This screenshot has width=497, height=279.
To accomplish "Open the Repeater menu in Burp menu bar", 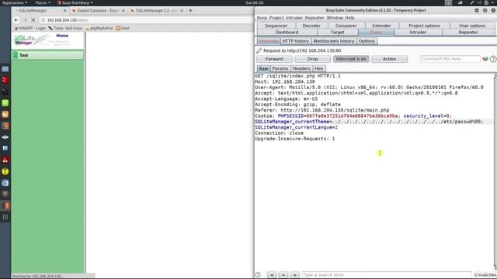I will (315, 18).
